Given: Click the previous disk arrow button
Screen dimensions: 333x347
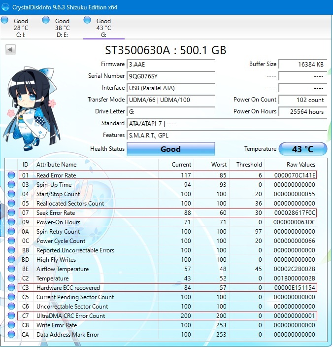Looking at the screenshot, I should pos(10,49).
